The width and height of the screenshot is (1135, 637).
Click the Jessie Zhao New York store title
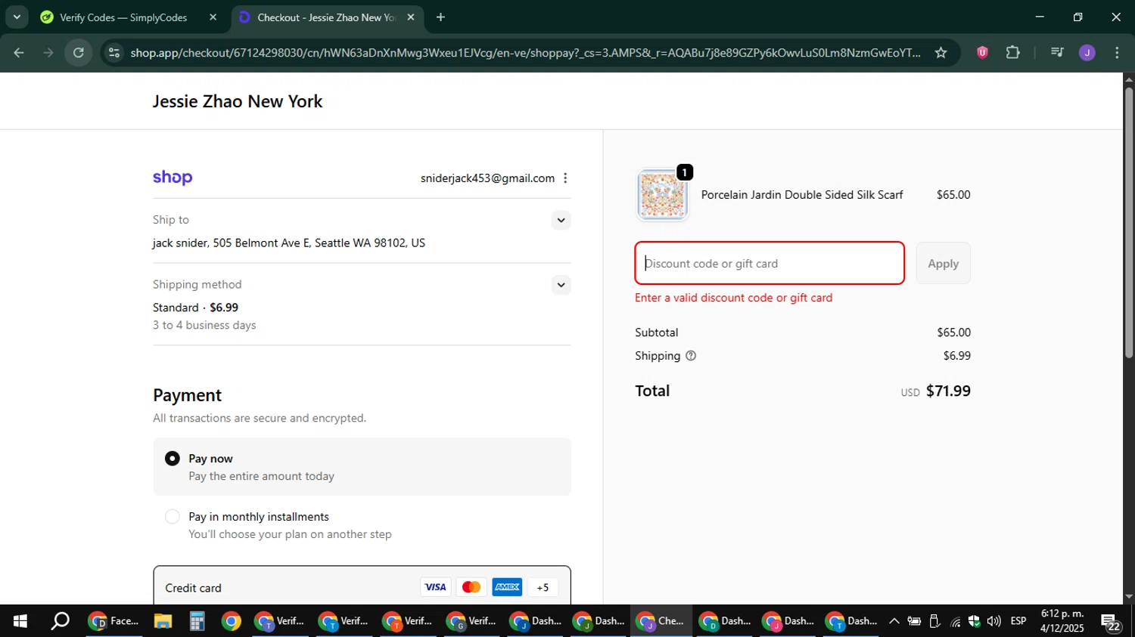coord(238,101)
